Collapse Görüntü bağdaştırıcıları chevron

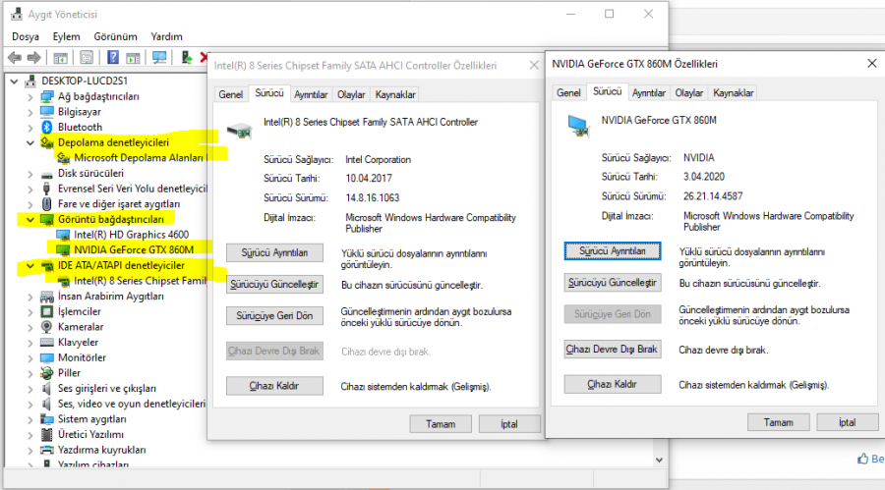click(30, 219)
